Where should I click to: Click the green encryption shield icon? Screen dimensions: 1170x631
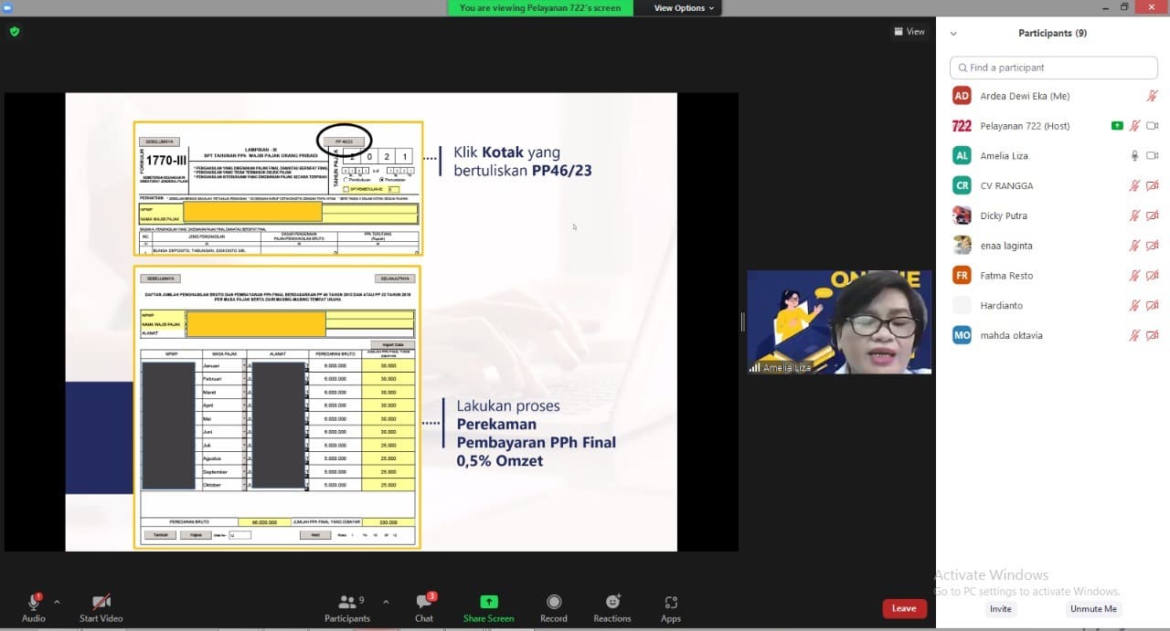14,31
